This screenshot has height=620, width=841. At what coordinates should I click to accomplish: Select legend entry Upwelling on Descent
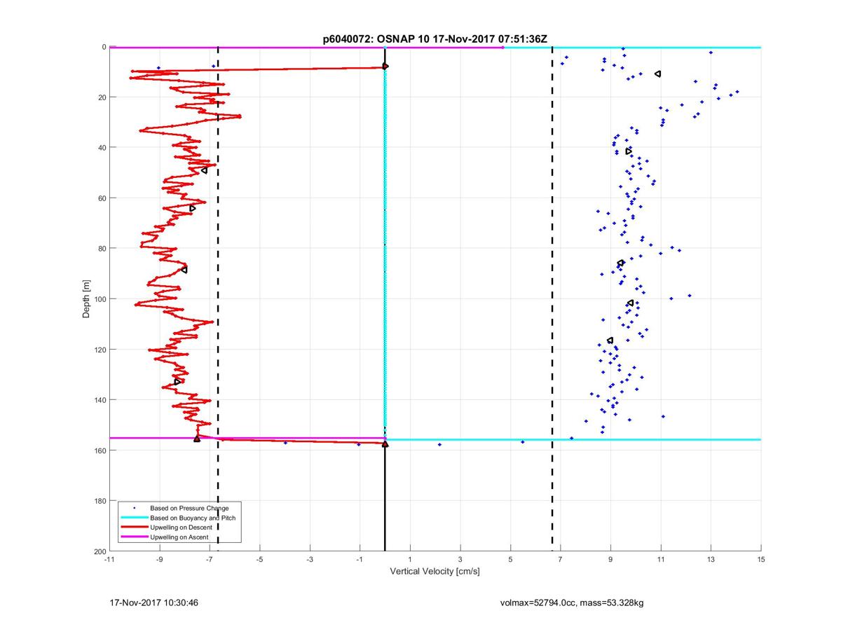(182, 528)
